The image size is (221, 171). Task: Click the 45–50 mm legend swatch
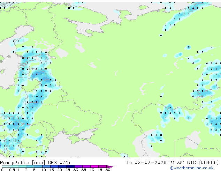click(102, 166)
